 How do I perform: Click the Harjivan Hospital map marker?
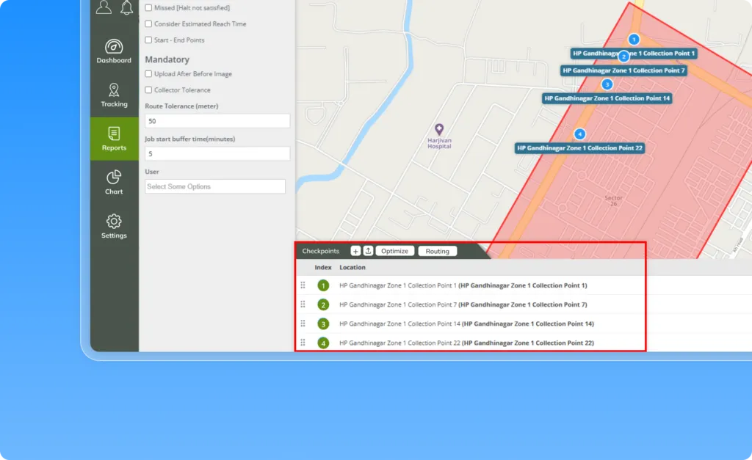(439, 129)
